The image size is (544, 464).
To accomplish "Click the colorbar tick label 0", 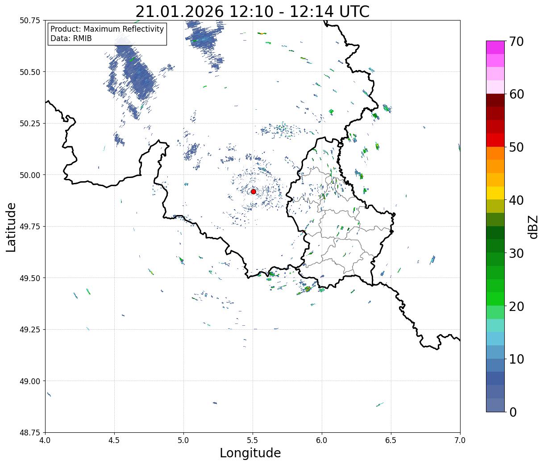I will (513, 412).
